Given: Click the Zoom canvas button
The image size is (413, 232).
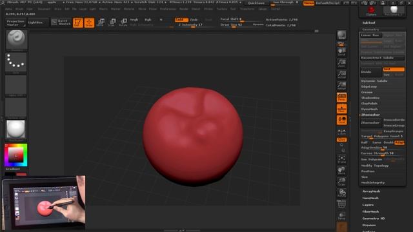Looking at the screenshot, I should [x=341, y=63].
